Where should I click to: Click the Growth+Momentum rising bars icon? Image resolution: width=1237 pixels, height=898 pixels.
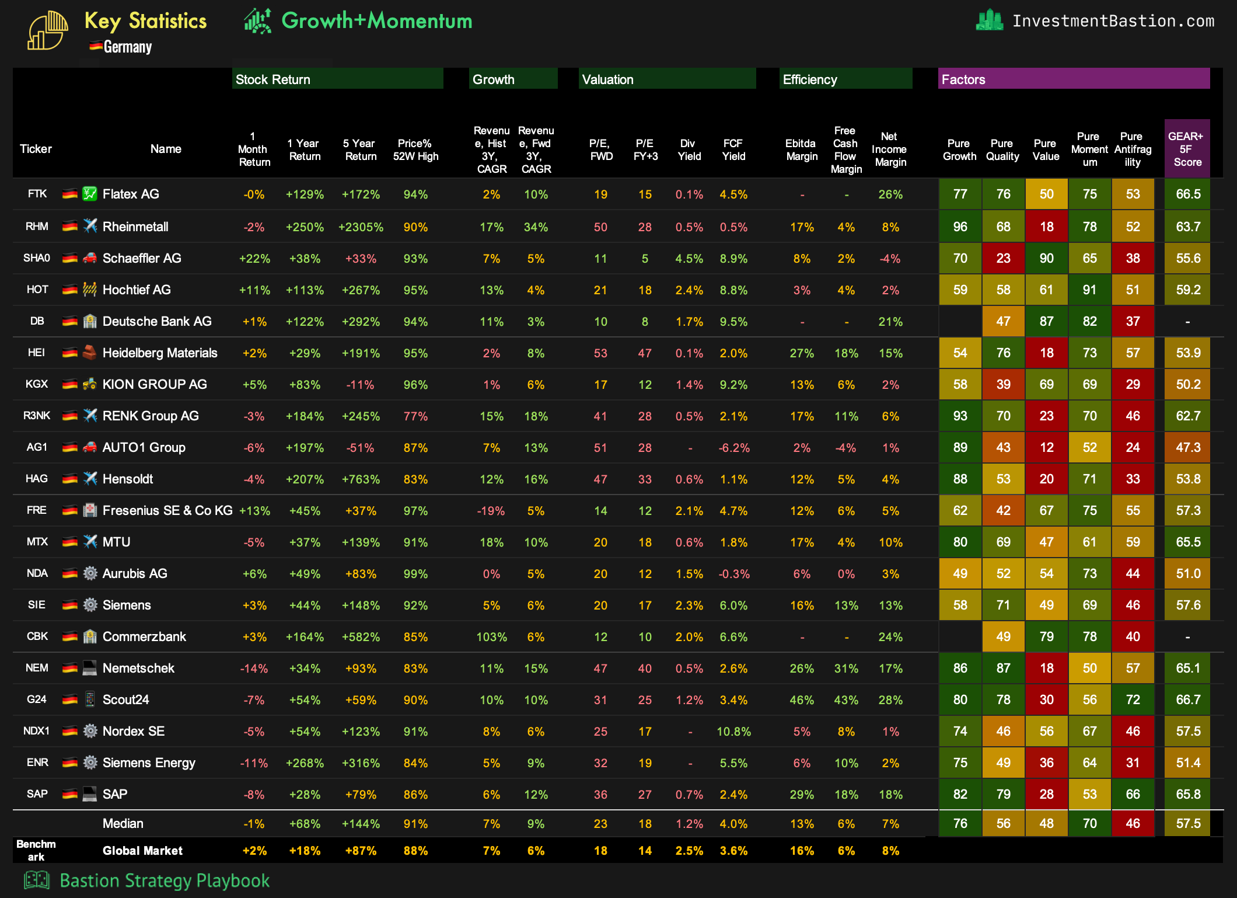point(257,22)
